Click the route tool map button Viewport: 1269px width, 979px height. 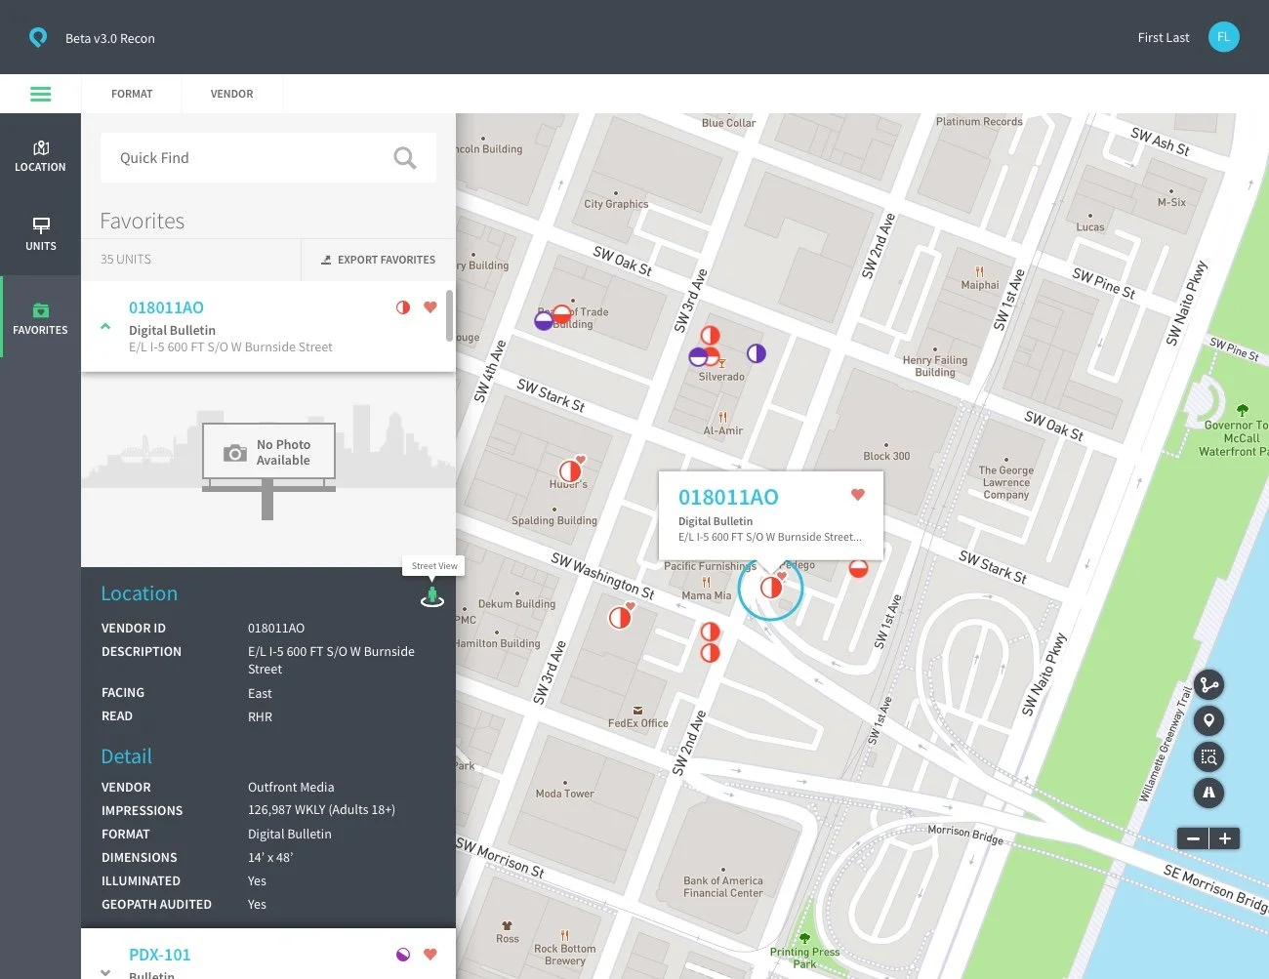1209,685
